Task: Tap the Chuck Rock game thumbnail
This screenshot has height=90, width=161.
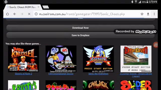Action: coord(98,85)
